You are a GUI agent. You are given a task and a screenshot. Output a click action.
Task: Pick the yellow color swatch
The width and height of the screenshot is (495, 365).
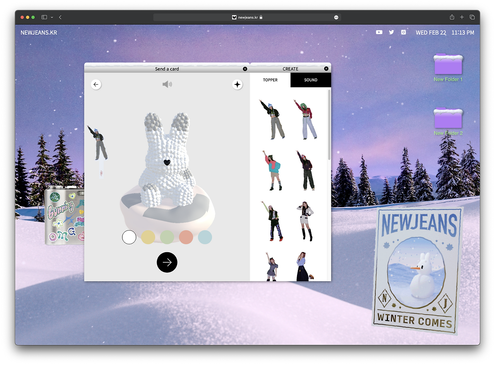(148, 237)
